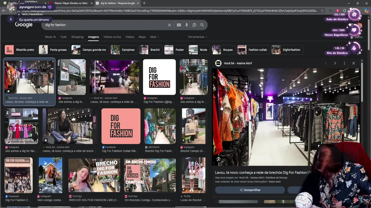
Task: Filter images by Fashion collab chip
Action: coord(254,50)
